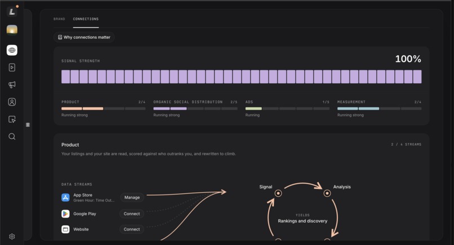Open Why connections matter
Image resolution: width=454 pixels, height=245 pixels.
point(84,37)
